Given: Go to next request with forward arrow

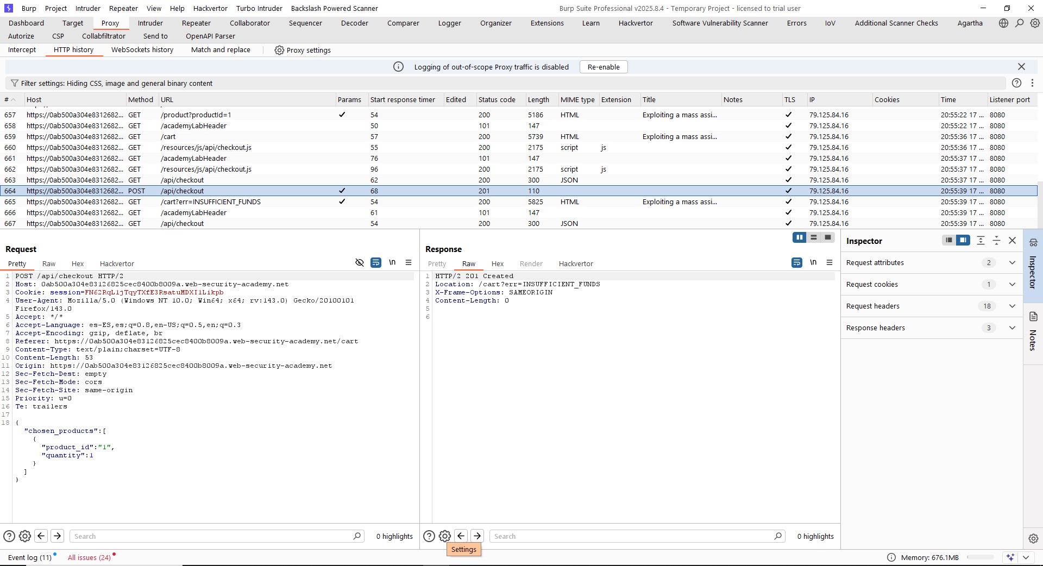Looking at the screenshot, I should coord(58,536).
